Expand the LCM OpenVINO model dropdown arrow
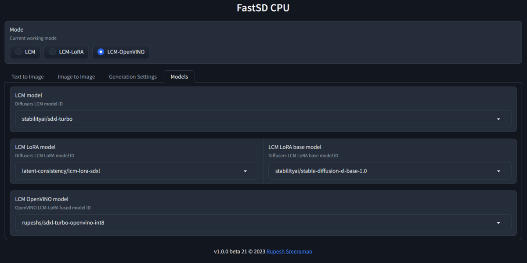Viewport: 527px width, 263px height. tap(498, 223)
